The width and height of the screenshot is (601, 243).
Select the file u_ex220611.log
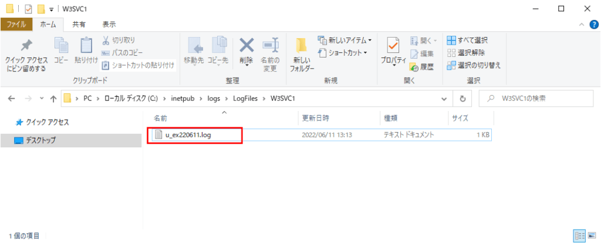tap(188, 135)
